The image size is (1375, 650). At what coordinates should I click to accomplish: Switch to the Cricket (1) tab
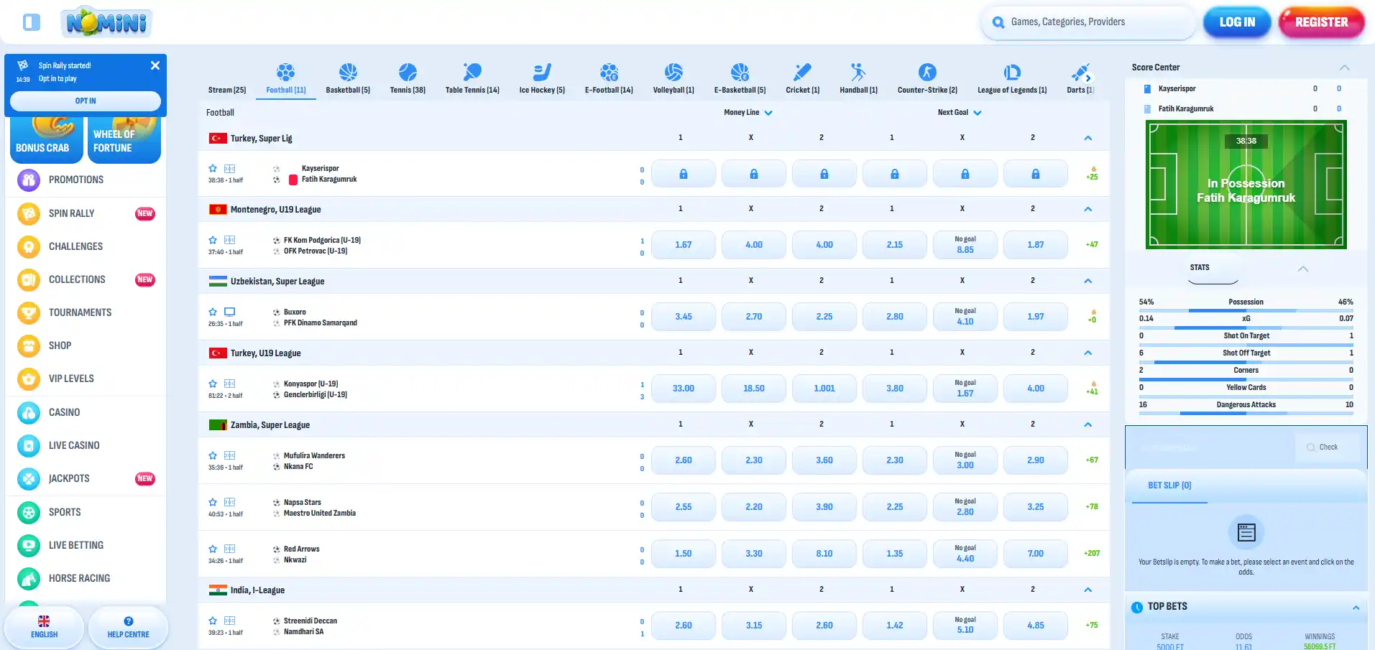802,80
